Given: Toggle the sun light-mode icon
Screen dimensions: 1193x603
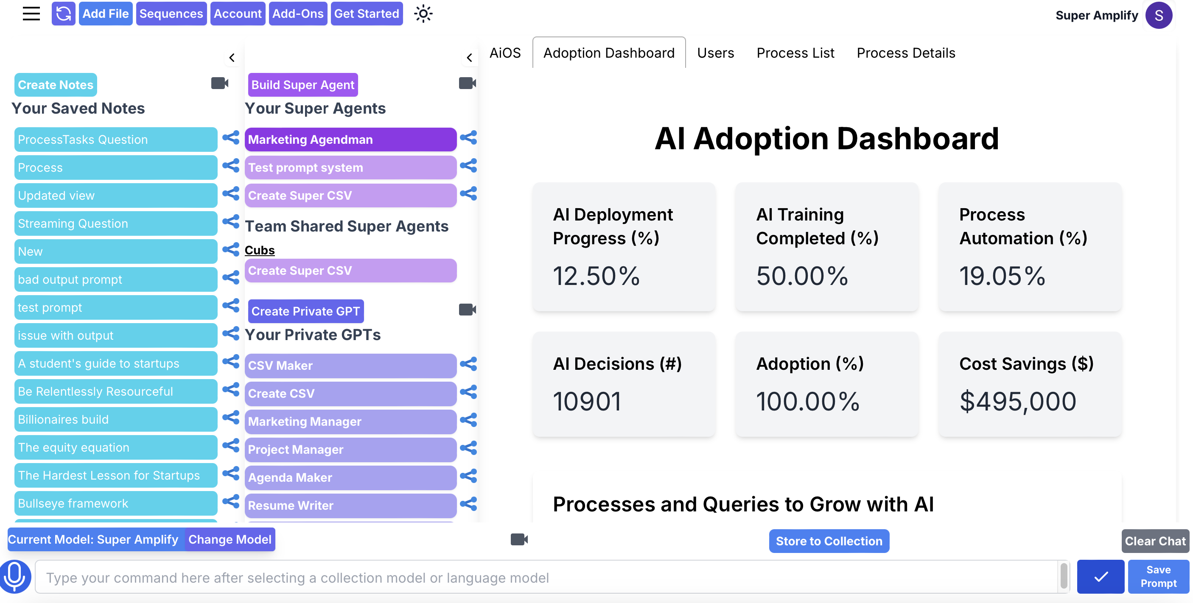Looking at the screenshot, I should click(423, 14).
